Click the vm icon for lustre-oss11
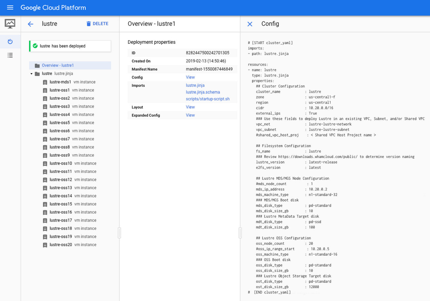 [x=45, y=172]
